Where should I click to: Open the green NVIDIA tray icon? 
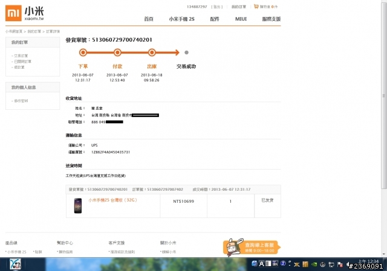314,264
